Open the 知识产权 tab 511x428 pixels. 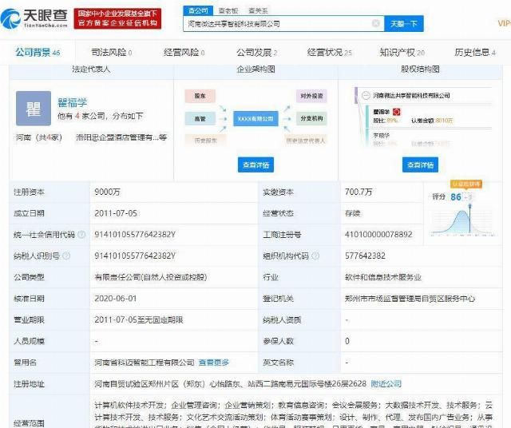(402, 52)
